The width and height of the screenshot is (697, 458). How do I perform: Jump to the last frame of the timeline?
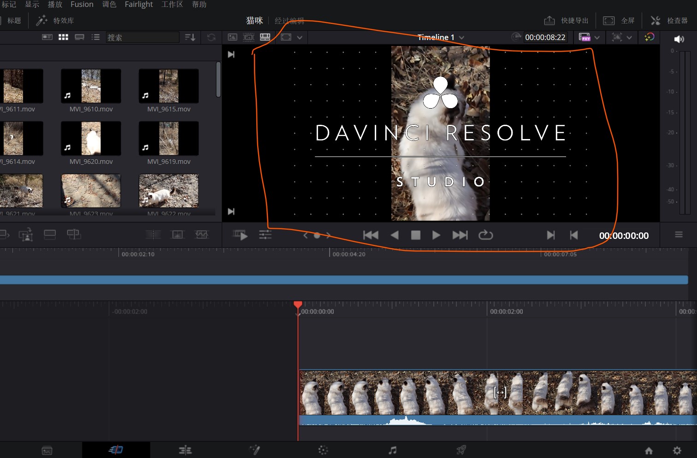tap(460, 235)
